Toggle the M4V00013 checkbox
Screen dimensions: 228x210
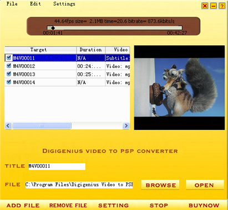[8, 74]
